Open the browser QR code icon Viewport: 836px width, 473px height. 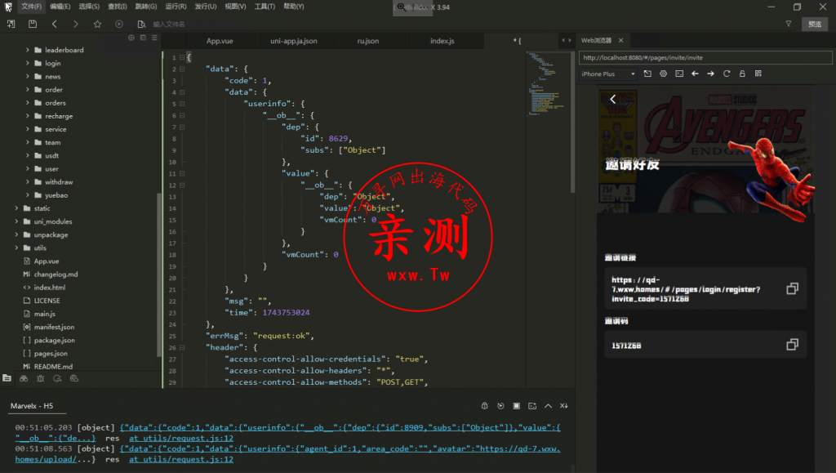(x=758, y=74)
